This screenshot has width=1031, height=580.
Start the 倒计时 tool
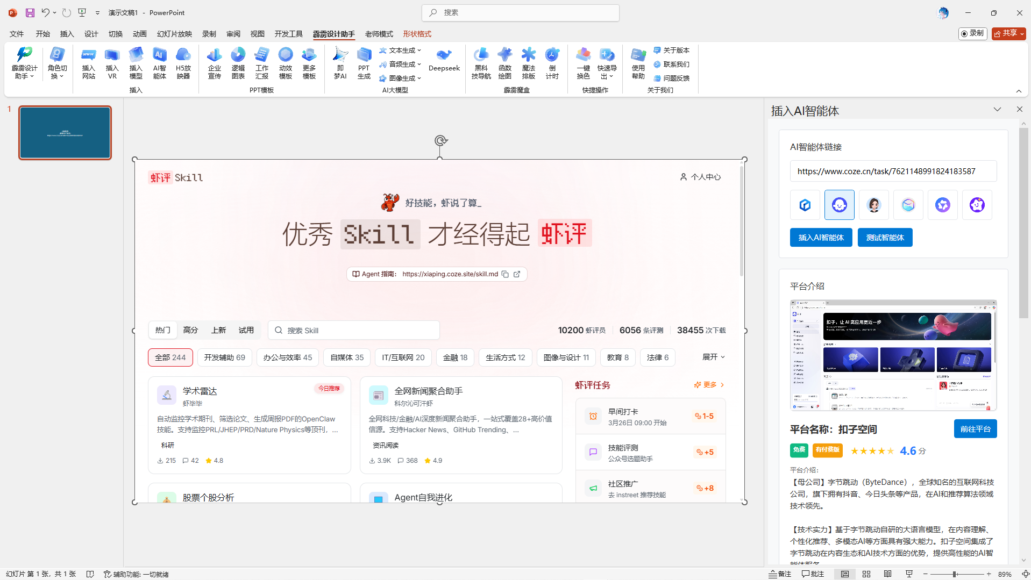552,63
